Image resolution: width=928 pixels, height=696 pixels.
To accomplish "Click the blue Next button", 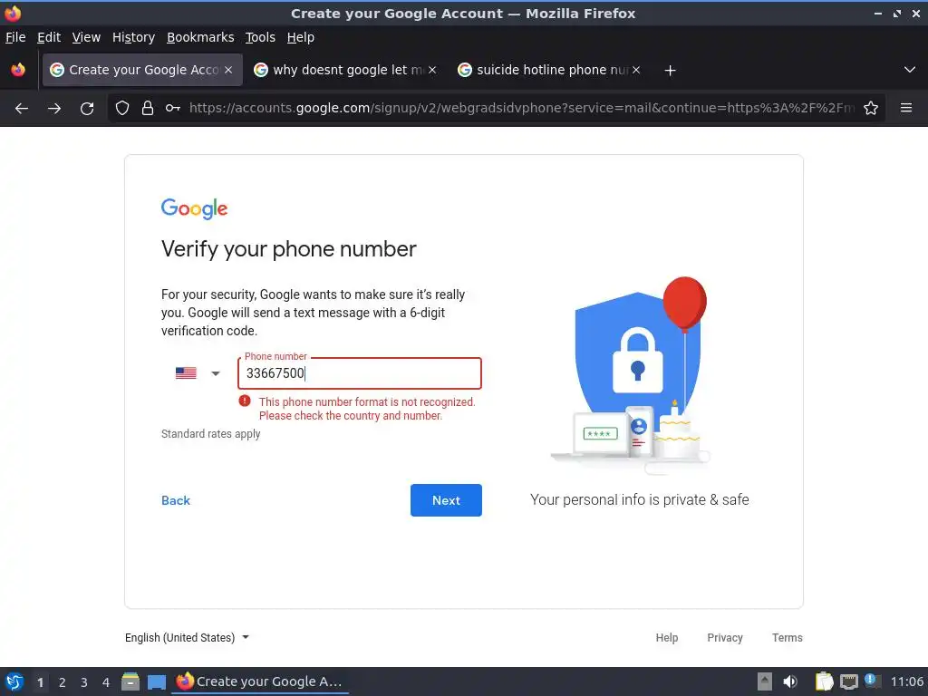I will pyautogui.click(x=446, y=500).
